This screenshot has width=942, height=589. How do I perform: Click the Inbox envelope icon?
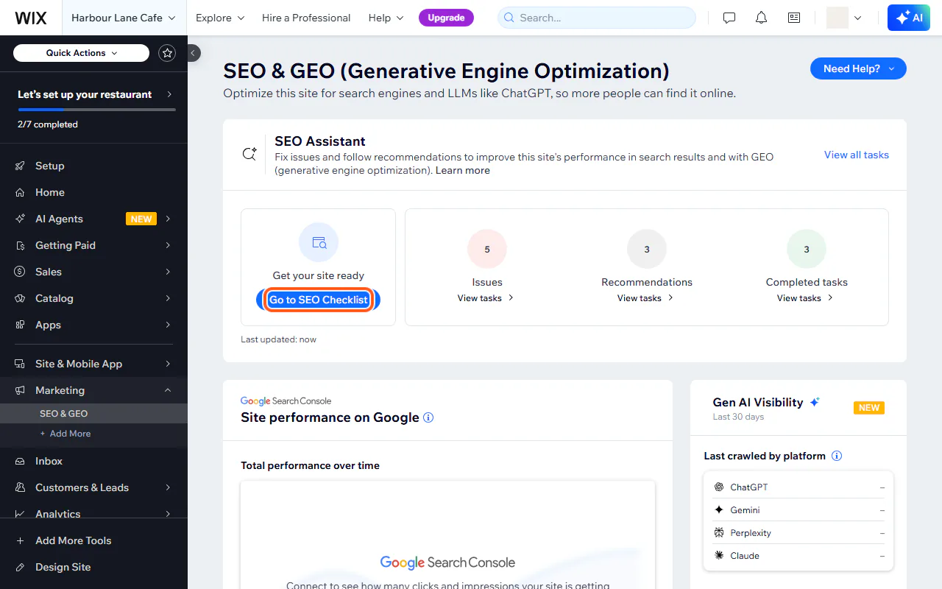[x=20, y=461]
